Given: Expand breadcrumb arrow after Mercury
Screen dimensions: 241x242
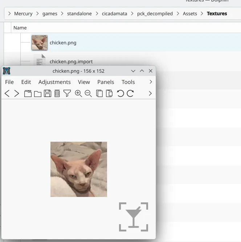Looking at the screenshot, I should (37, 13).
